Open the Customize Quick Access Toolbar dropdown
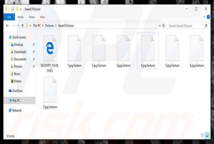Viewport: 214px width, 144px height. click(x=21, y=10)
